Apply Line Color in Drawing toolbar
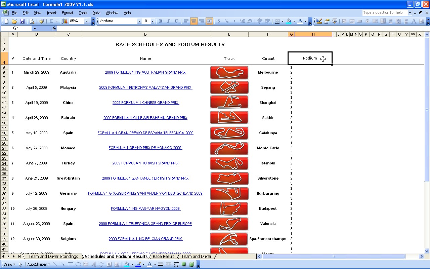 pos(138,264)
